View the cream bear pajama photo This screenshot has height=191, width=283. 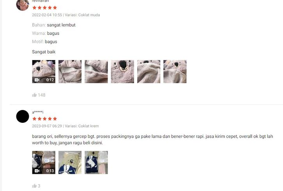70,163
